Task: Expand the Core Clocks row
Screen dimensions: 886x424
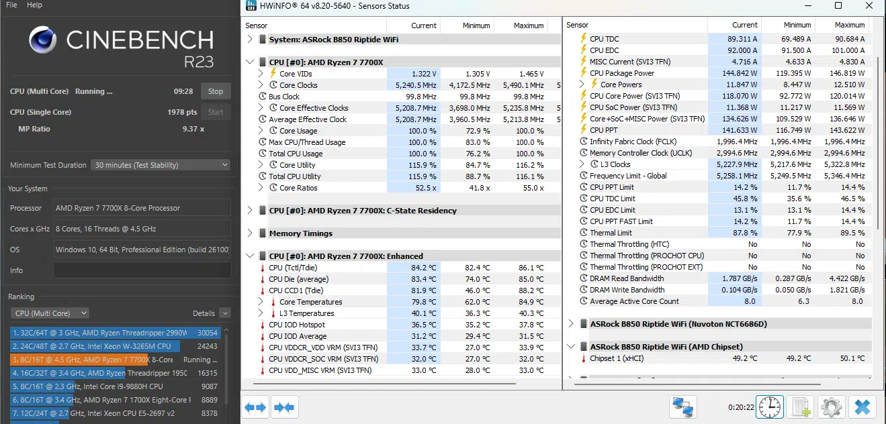Action: tap(261, 85)
